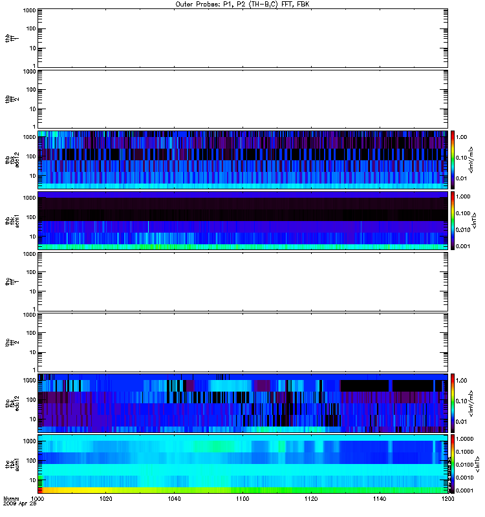
Task: Click the 'thb fff 1' y-axis title
Action: click(x=12, y=38)
